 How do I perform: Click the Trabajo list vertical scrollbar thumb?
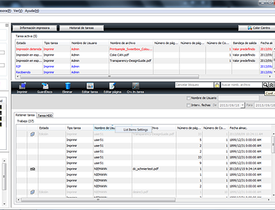(273, 144)
